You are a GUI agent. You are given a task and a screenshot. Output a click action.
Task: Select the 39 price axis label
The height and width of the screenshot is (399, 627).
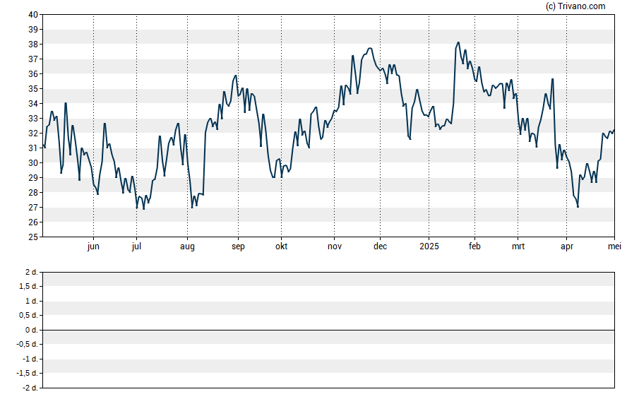click(x=33, y=30)
